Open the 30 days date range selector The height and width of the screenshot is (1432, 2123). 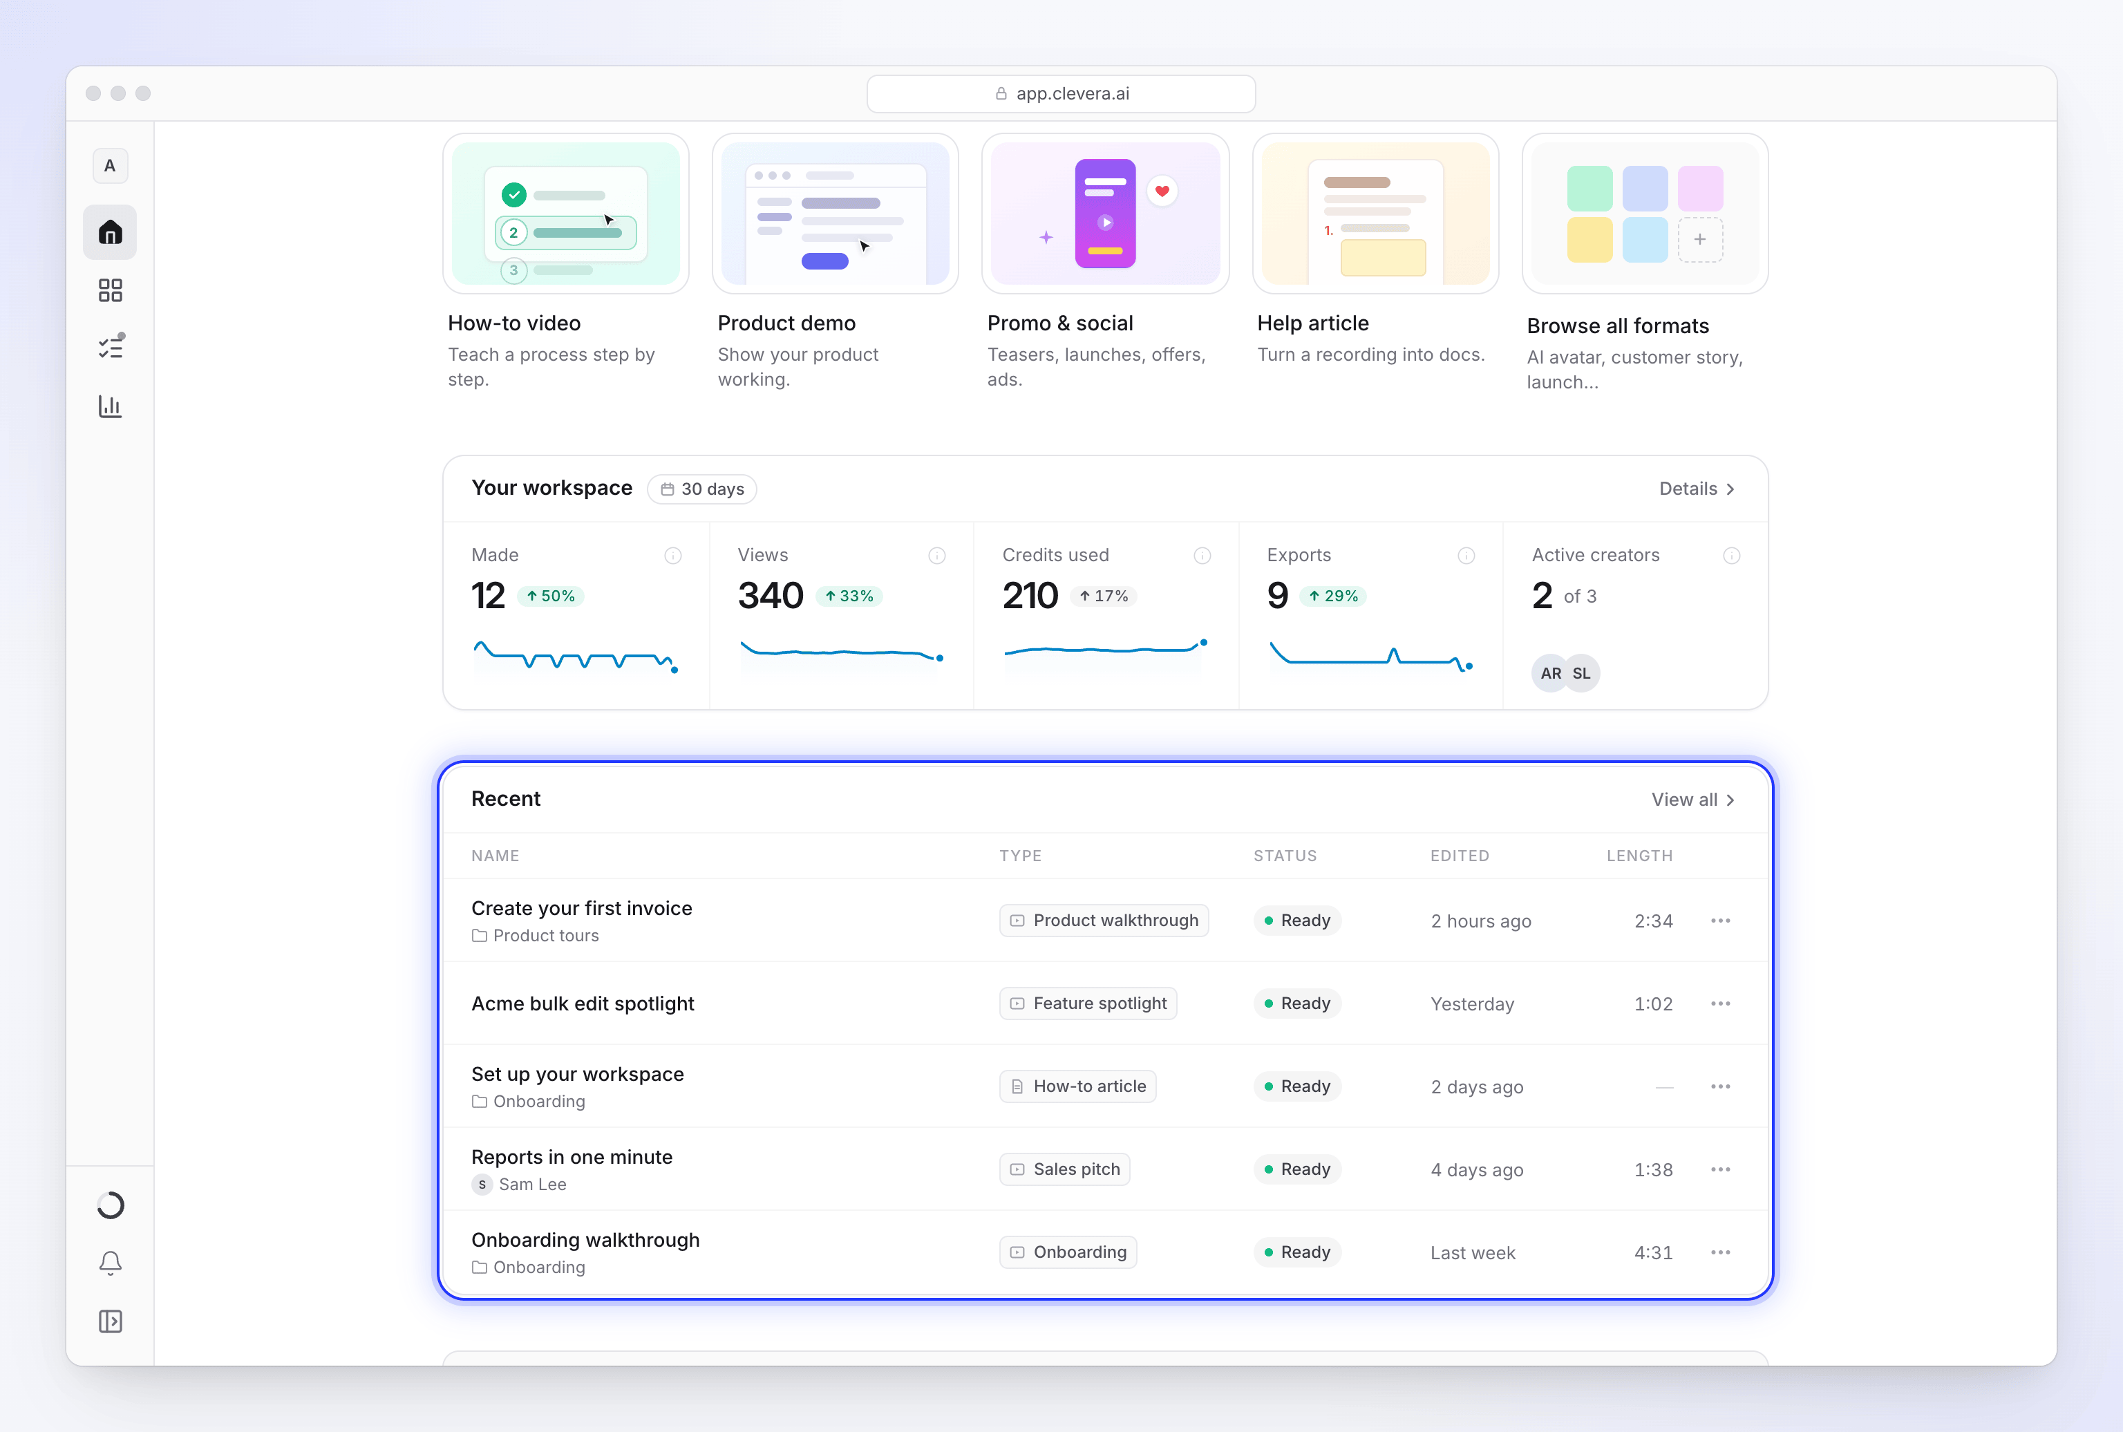click(x=701, y=489)
